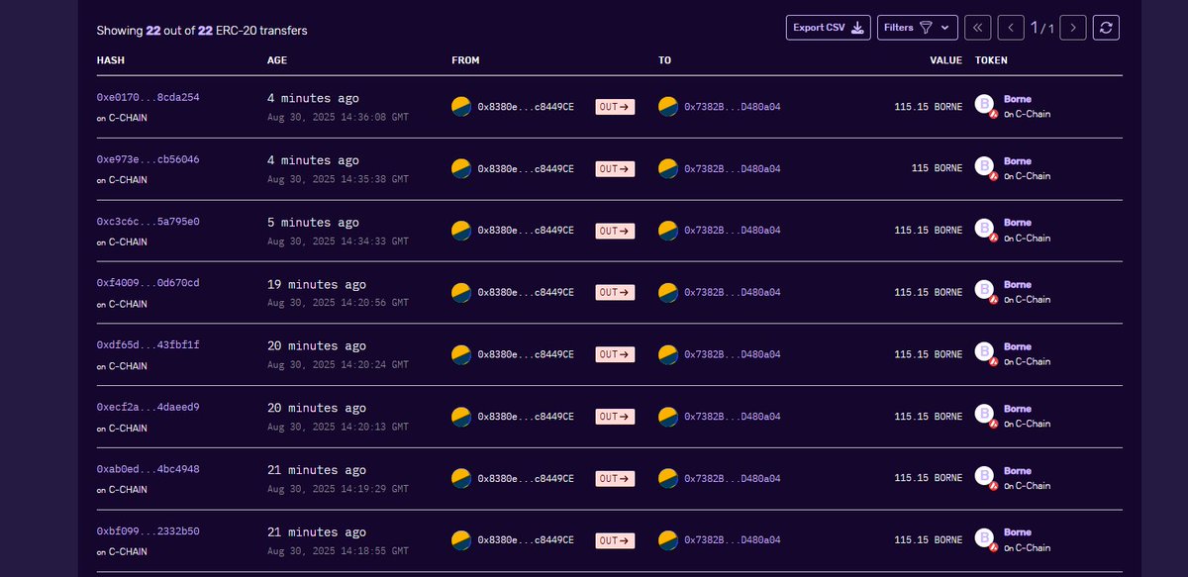This screenshot has width=1188, height=577.
Task: Click the page indicator showing 1 of 1
Action: (1042, 28)
